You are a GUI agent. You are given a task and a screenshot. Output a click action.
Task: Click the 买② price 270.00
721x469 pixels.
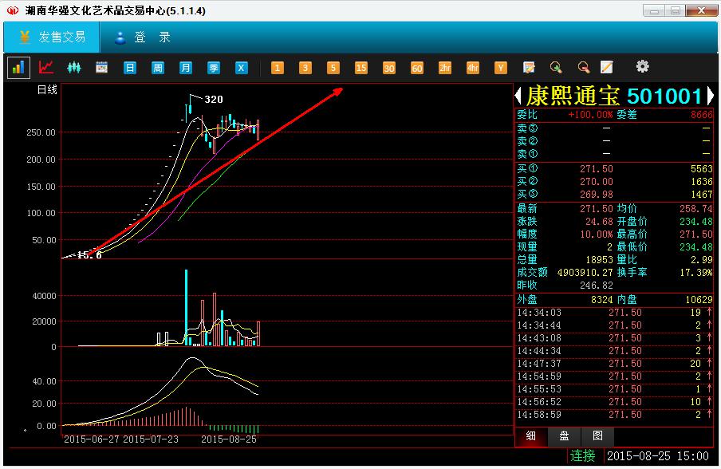(x=597, y=182)
